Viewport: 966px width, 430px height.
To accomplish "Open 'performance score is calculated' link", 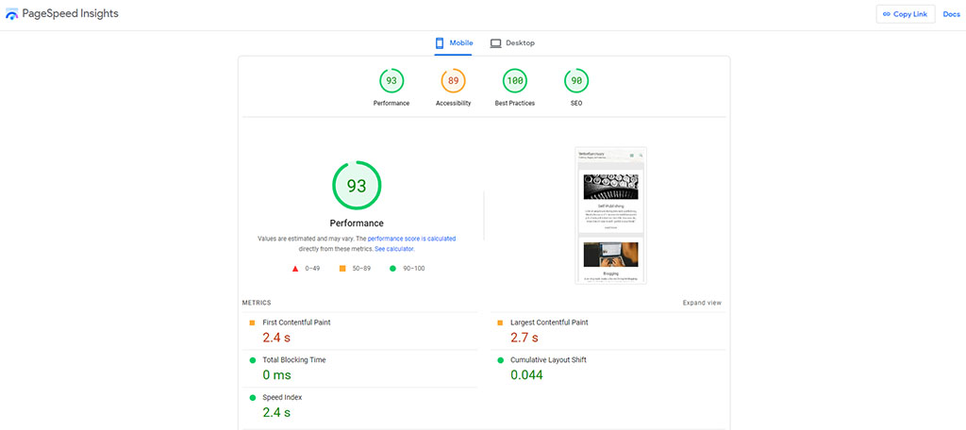I will click(x=411, y=239).
